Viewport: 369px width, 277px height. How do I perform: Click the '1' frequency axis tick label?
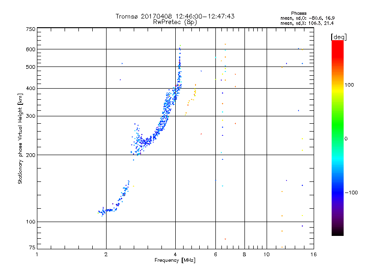coord(37,254)
